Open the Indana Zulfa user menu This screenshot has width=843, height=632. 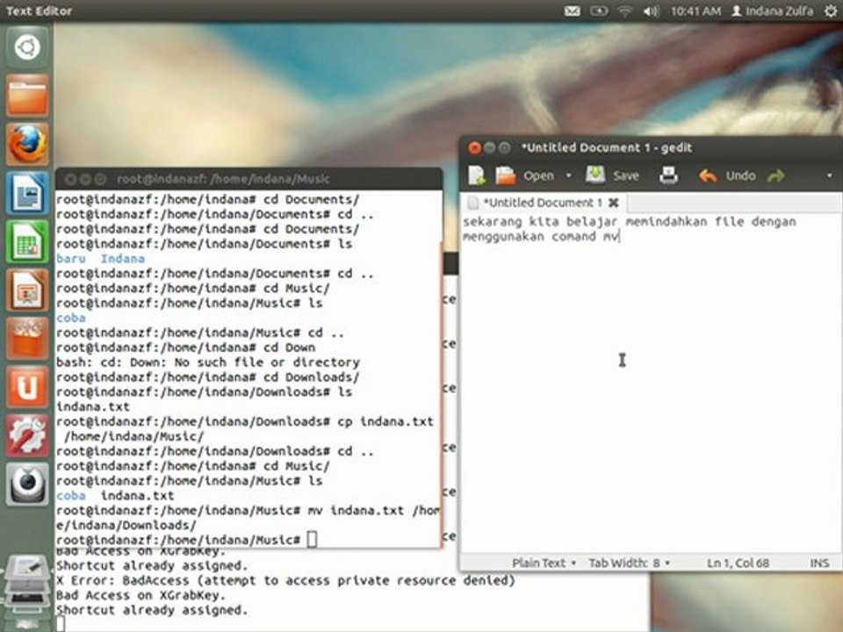click(772, 11)
